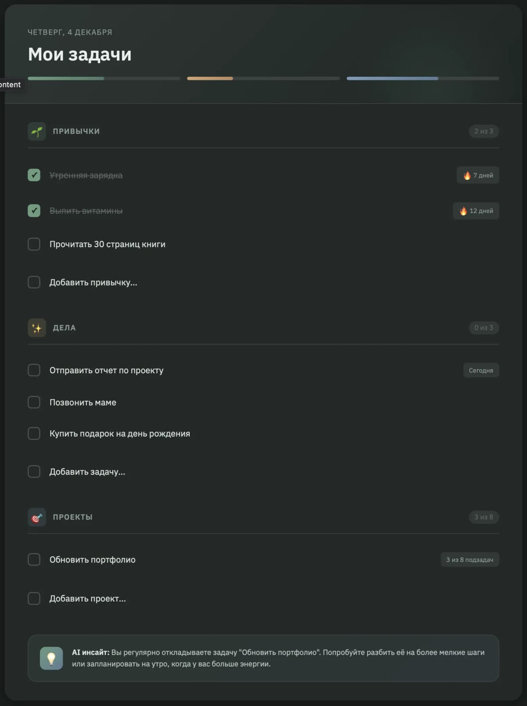Click the sprout icon of Привычки section

coord(37,131)
